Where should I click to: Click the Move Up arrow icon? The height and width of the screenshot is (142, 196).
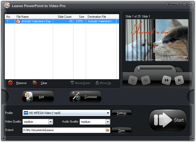[x=97, y=83]
